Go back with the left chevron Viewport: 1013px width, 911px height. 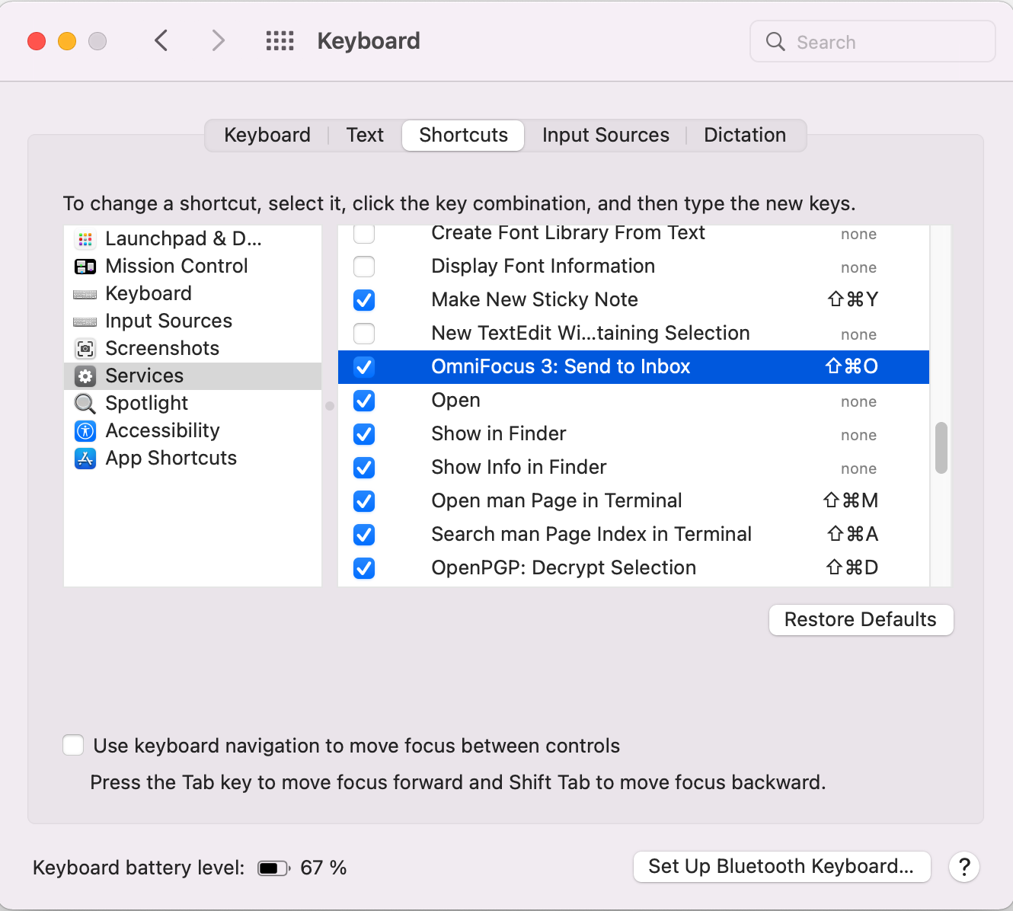(x=161, y=40)
